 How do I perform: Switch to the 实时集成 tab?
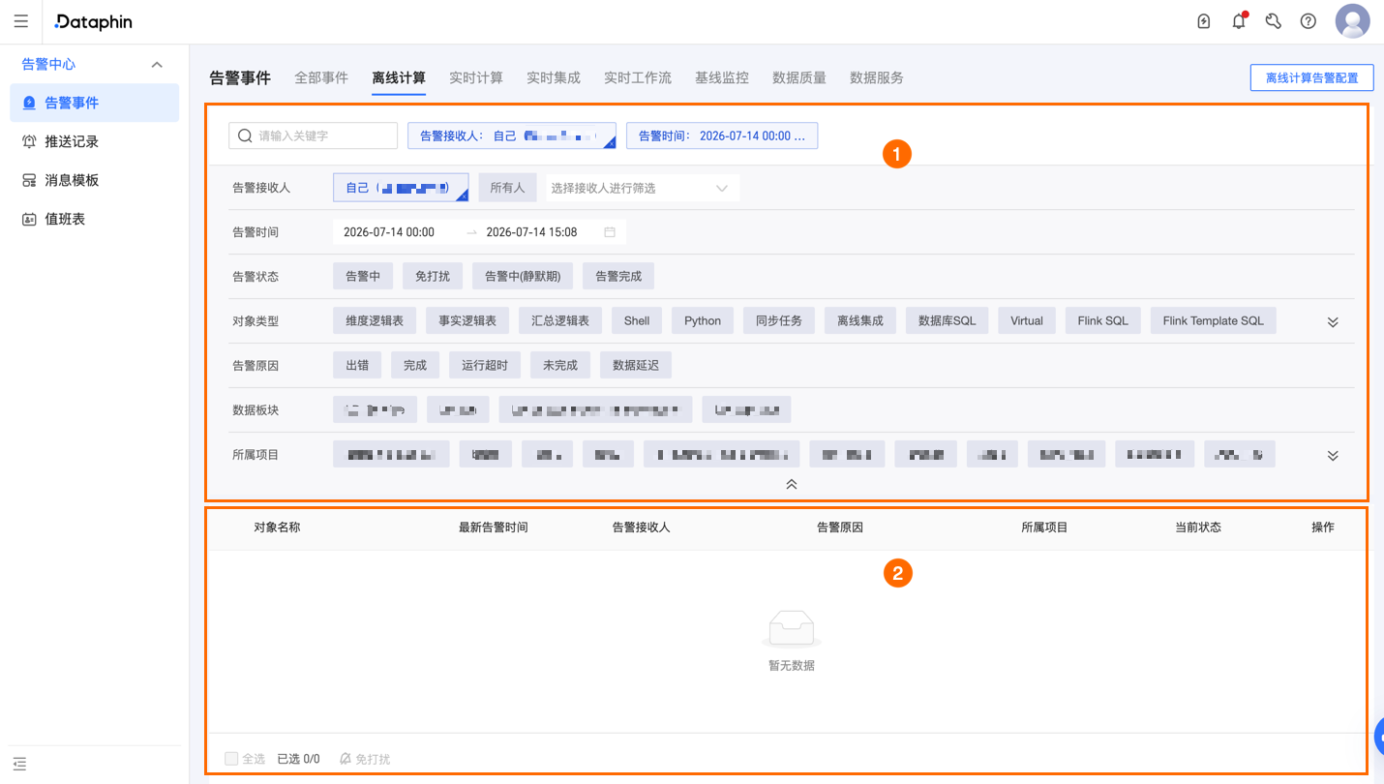click(554, 77)
